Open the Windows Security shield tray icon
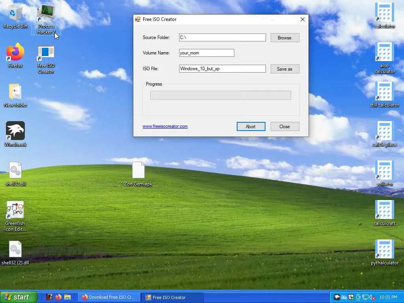The height and width of the screenshot is (303, 404). pos(351,297)
